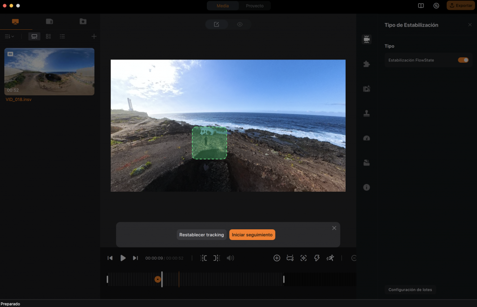
Task: Add a keyframe with plus-circle icon
Action: (277, 258)
